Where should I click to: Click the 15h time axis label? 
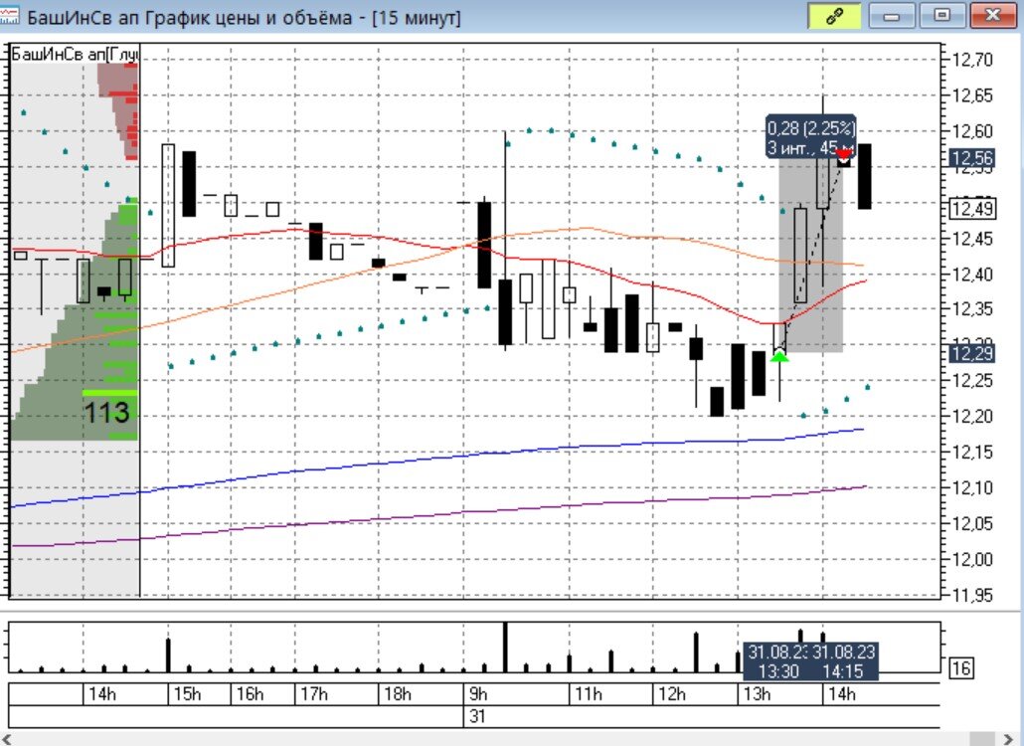click(188, 693)
